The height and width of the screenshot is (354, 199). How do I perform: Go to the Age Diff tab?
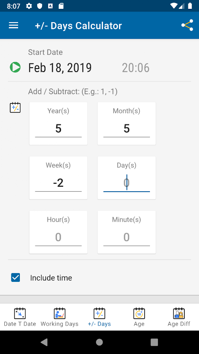179,317
